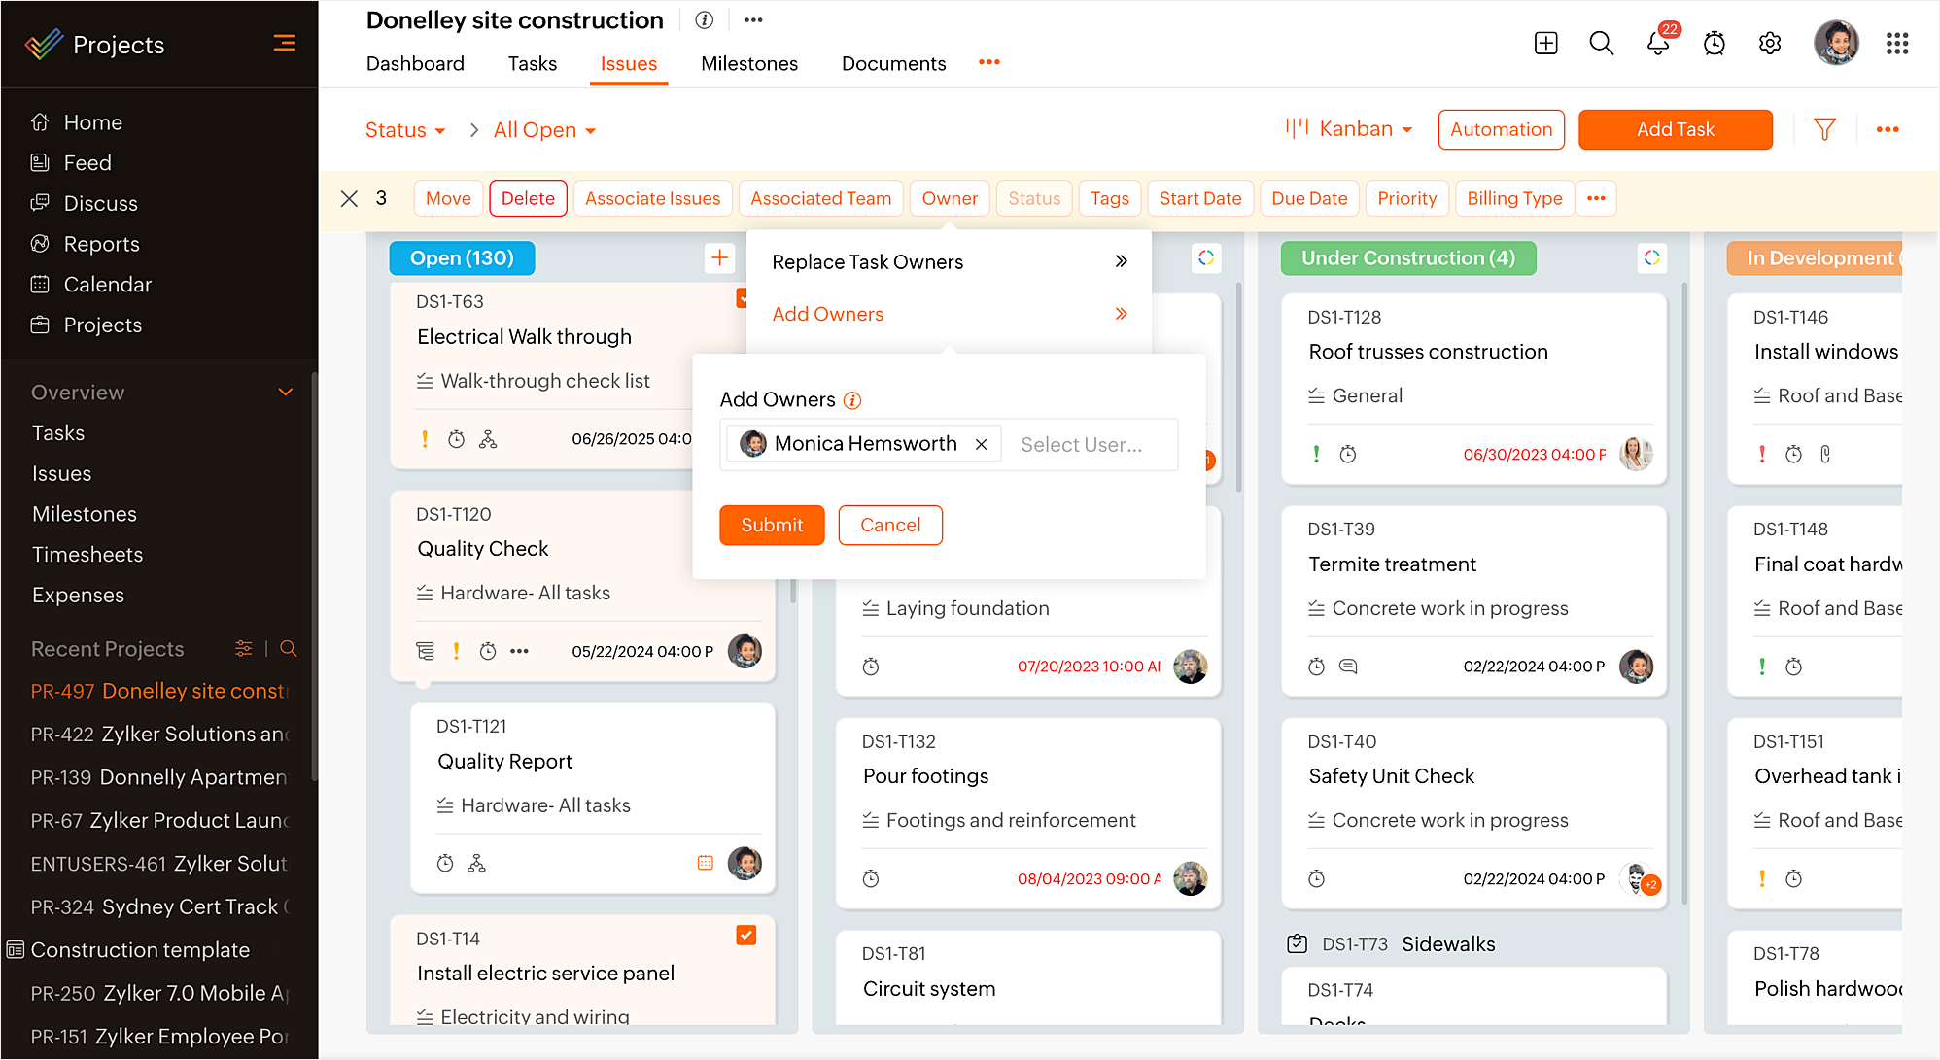Click the quick add plus icon in header

tap(1545, 44)
